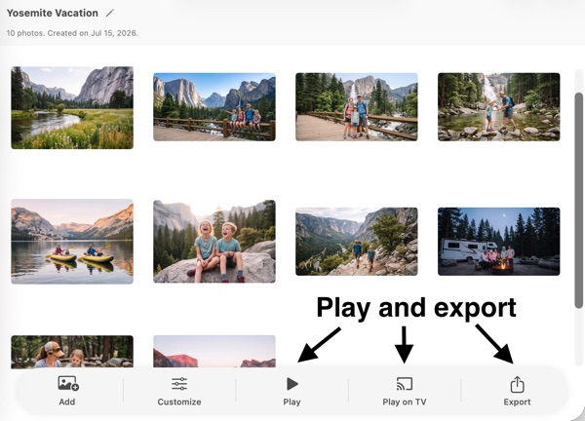
Task: Click the Add label
Action: [x=66, y=402]
